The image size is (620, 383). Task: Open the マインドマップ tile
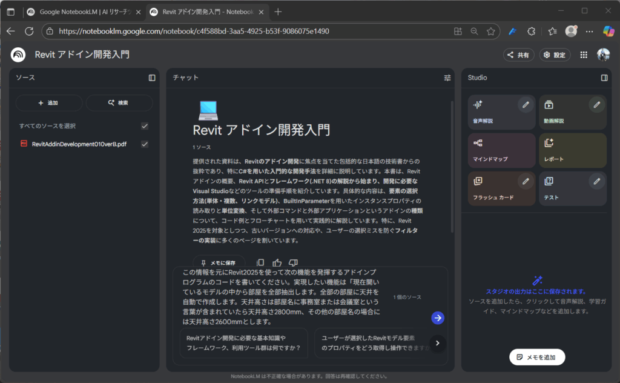pyautogui.click(x=501, y=150)
